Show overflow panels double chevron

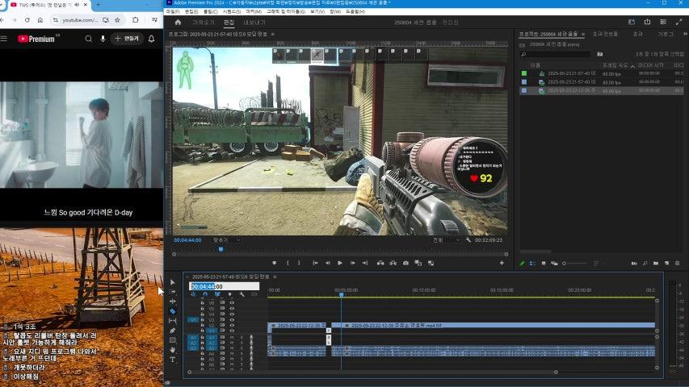(685, 34)
